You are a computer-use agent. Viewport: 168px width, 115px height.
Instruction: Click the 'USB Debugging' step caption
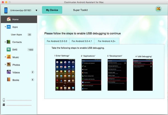144,56
